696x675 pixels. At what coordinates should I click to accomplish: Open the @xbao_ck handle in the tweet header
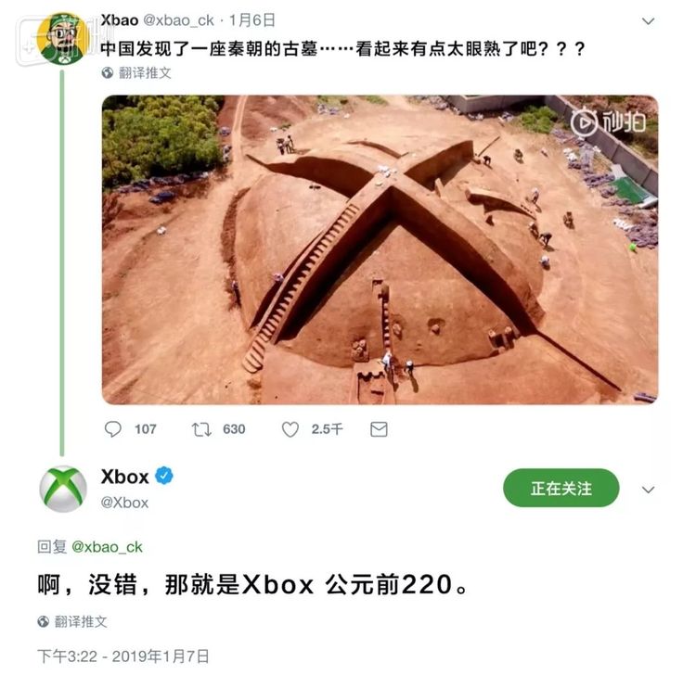coord(178,20)
